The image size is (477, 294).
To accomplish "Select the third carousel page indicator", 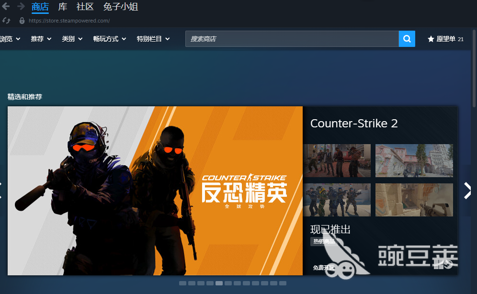I will 201,283.
